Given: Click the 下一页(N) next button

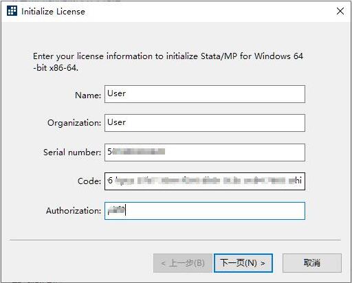Looking at the screenshot, I should pos(243,263).
